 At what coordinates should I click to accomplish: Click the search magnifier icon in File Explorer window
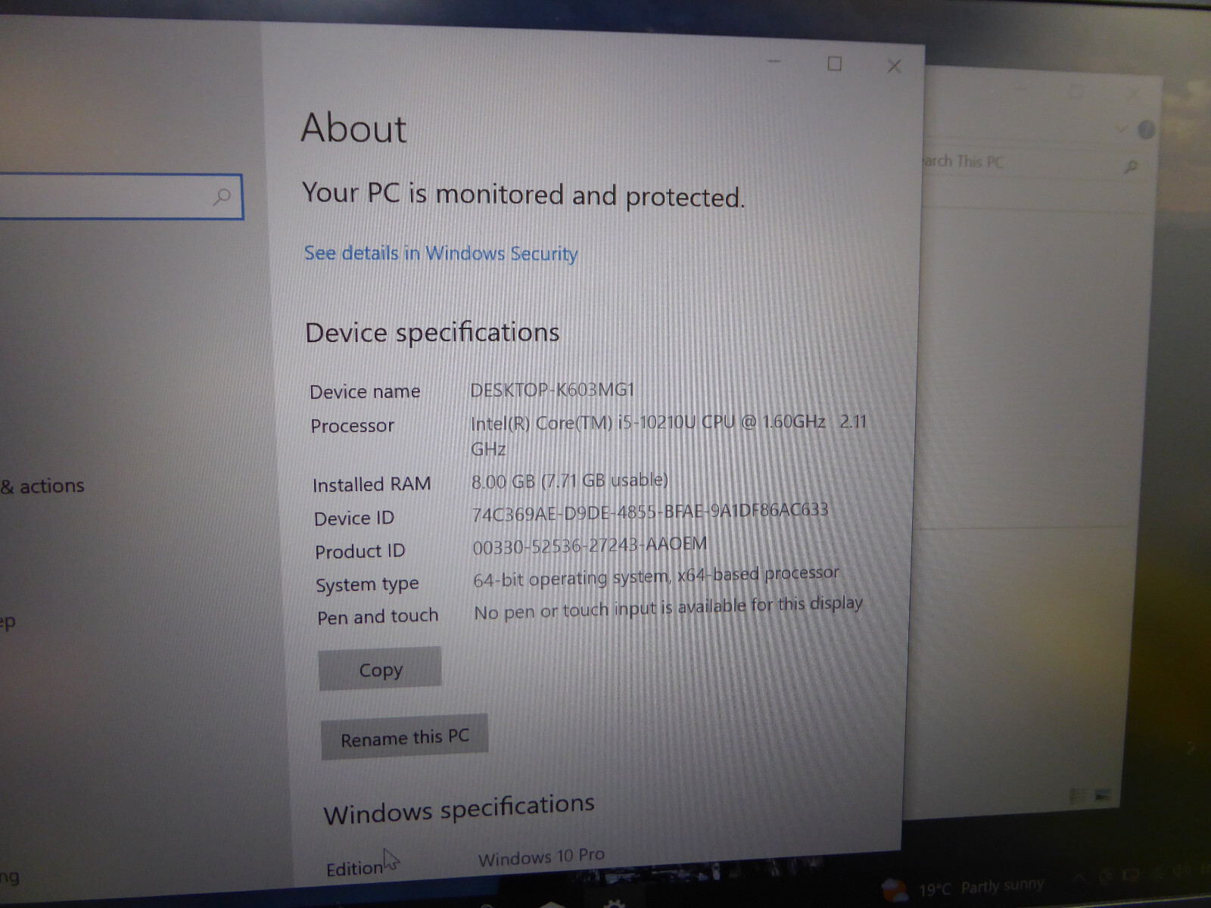tap(1130, 166)
